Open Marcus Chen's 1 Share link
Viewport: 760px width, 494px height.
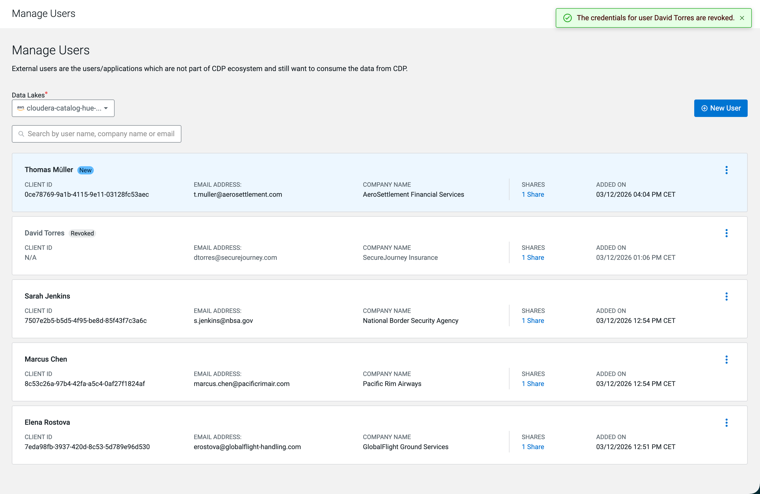[533, 384]
